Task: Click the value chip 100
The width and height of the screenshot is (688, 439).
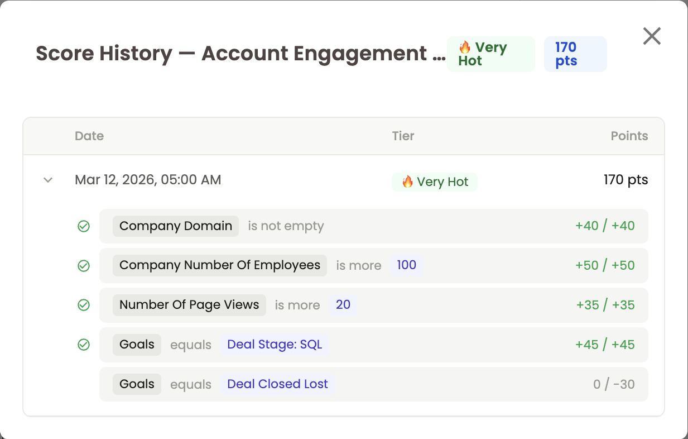Action: pos(406,265)
